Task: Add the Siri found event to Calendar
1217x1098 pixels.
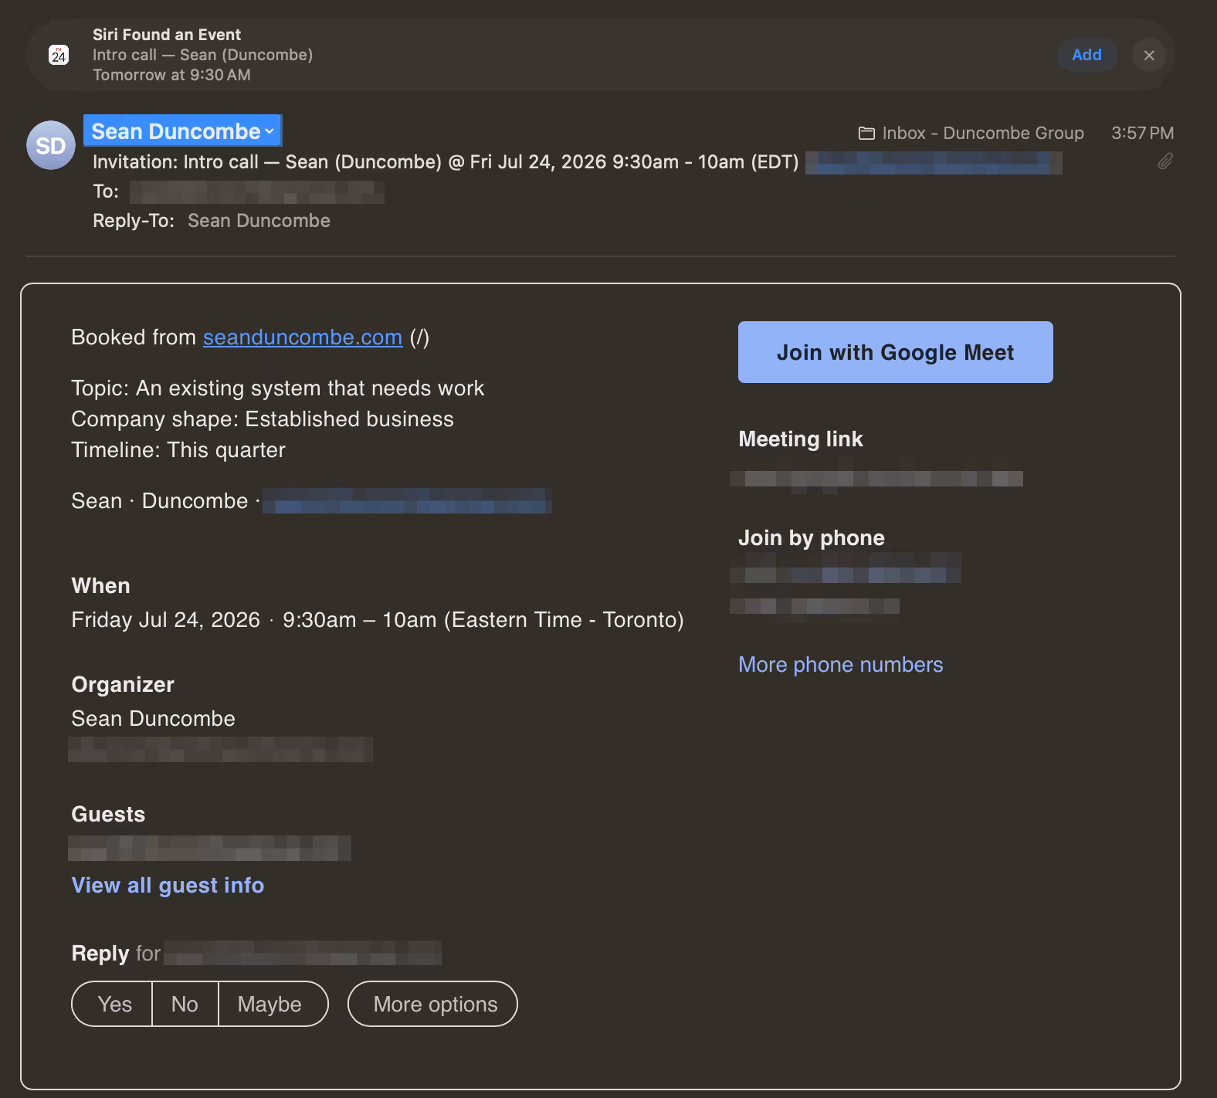Action: (x=1086, y=55)
